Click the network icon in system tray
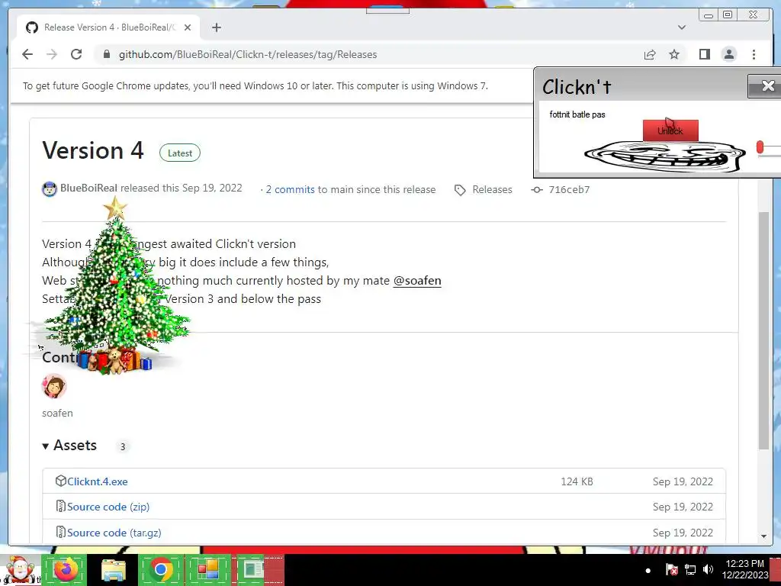The image size is (781, 586). tap(690, 569)
